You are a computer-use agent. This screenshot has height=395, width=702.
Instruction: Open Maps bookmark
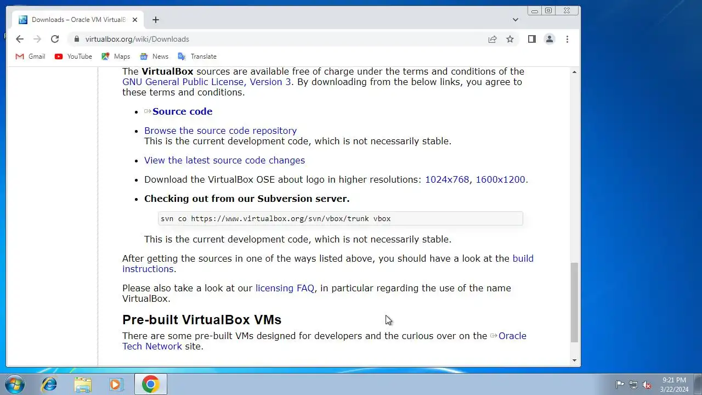[115, 57]
